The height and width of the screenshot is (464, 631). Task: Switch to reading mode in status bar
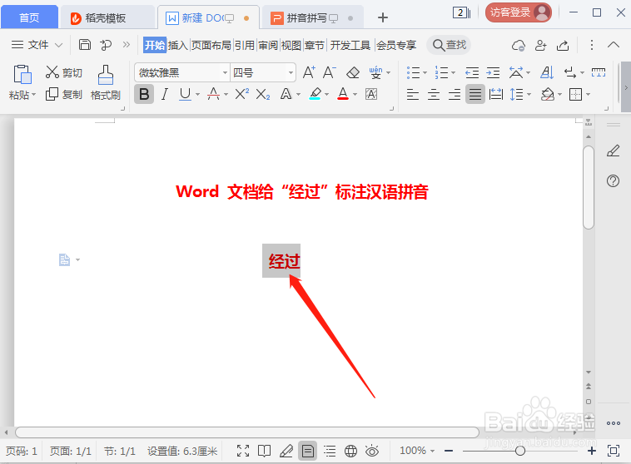click(x=264, y=451)
